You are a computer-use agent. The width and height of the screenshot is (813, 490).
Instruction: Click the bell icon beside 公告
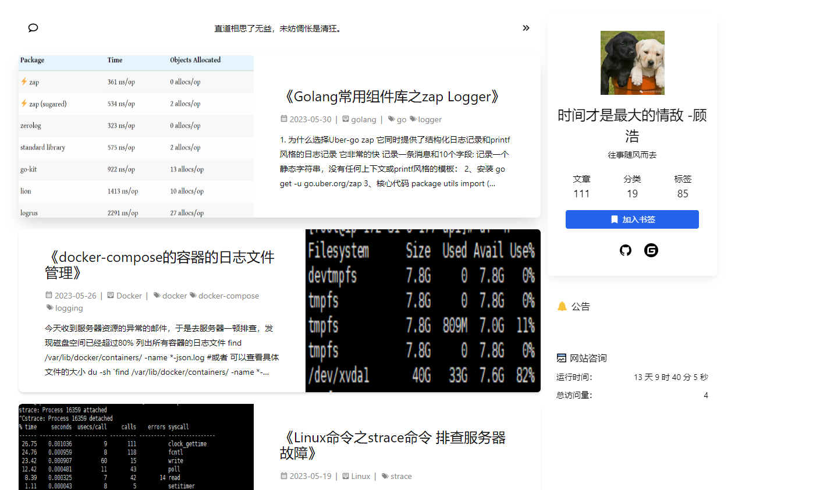[x=562, y=306]
